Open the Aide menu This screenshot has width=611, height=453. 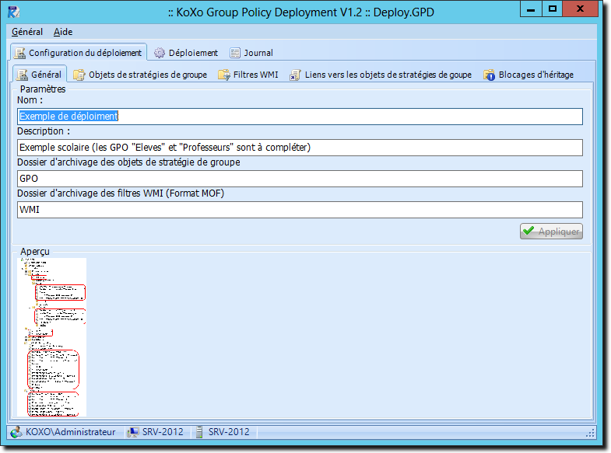(63, 32)
